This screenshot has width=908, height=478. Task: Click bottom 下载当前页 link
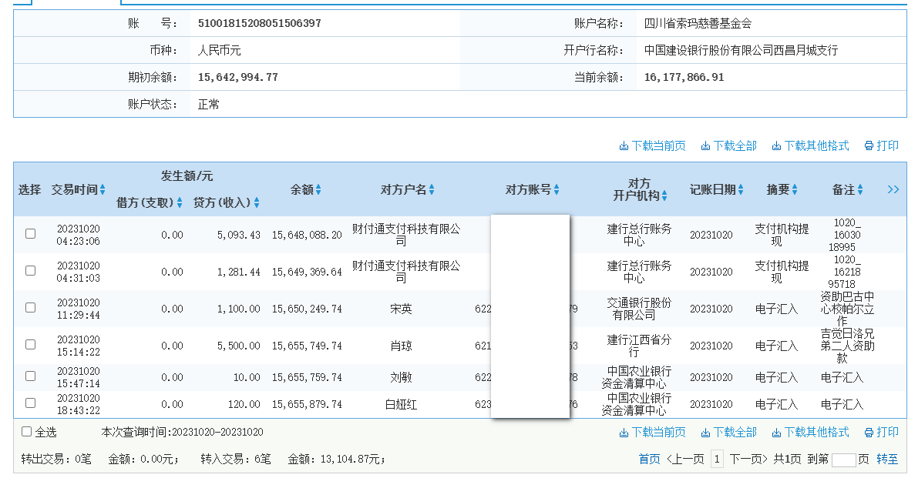tap(658, 433)
